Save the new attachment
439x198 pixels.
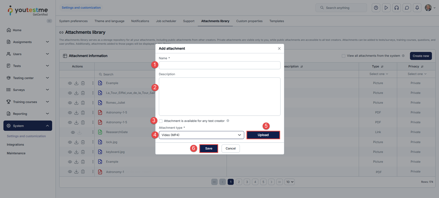(209, 148)
